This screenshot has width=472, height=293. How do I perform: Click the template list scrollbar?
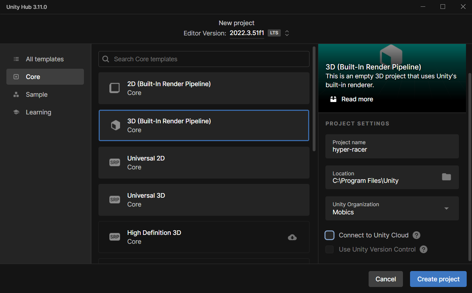[314, 98]
